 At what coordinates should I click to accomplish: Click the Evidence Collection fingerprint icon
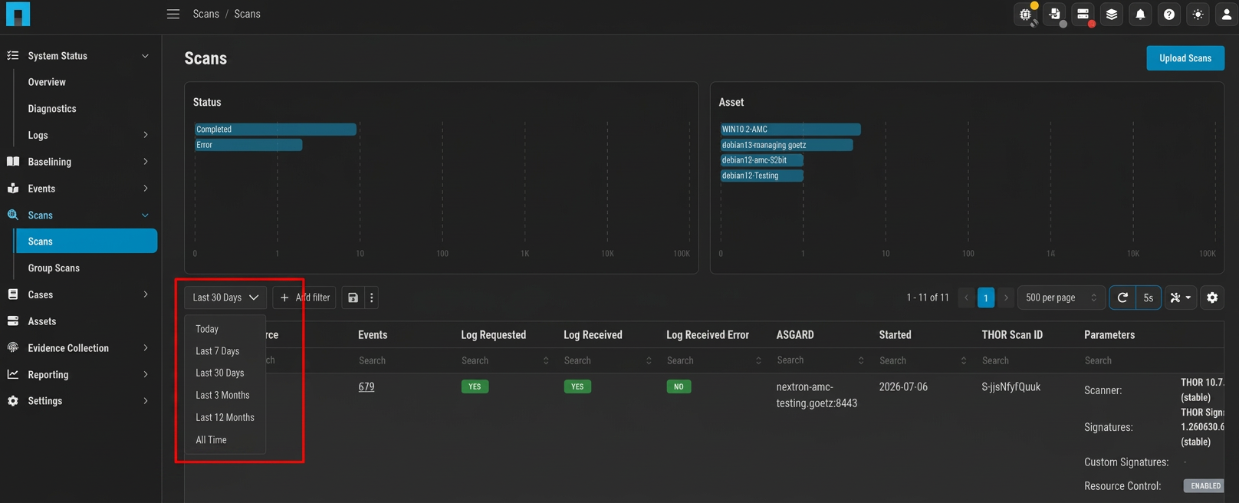point(13,348)
